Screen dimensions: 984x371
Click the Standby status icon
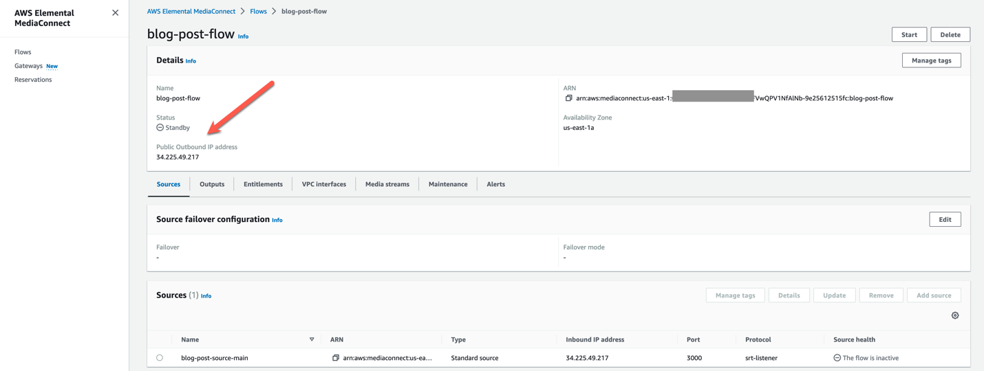point(160,128)
